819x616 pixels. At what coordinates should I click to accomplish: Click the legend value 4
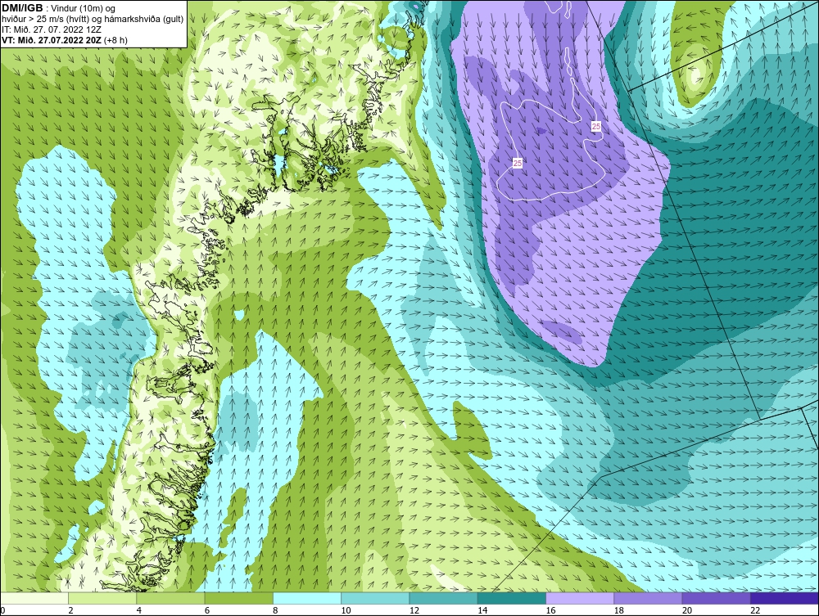click(139, 610)
